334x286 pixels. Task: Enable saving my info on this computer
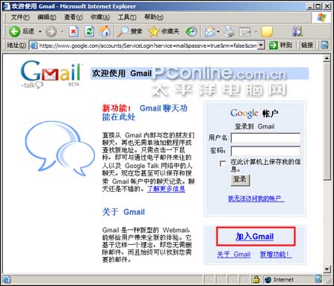tap(223, 164)
